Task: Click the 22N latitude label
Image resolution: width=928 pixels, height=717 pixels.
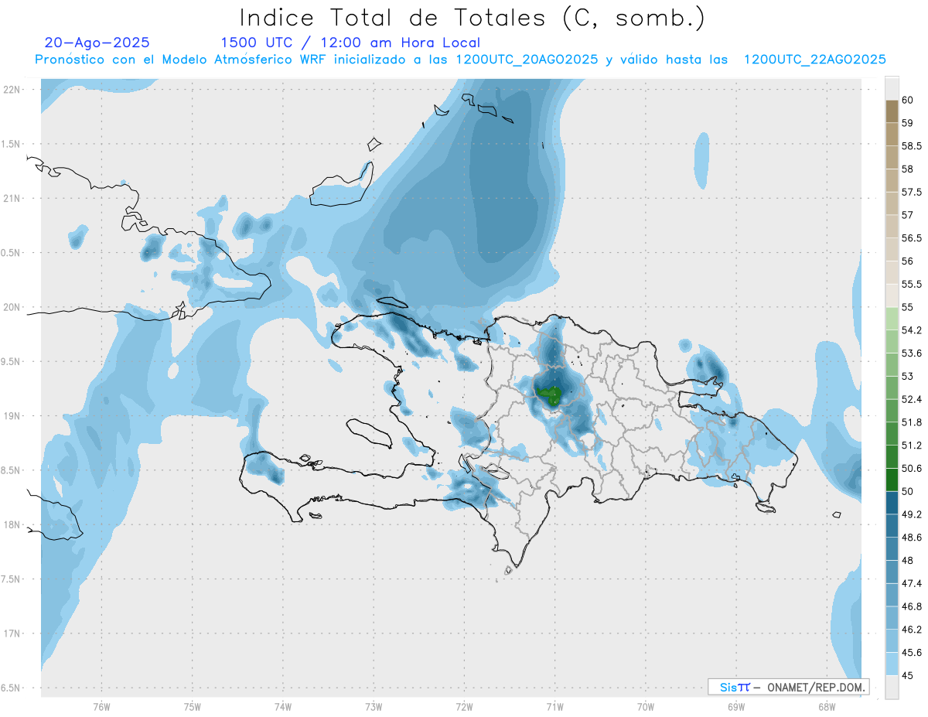Action: [12, 90]
